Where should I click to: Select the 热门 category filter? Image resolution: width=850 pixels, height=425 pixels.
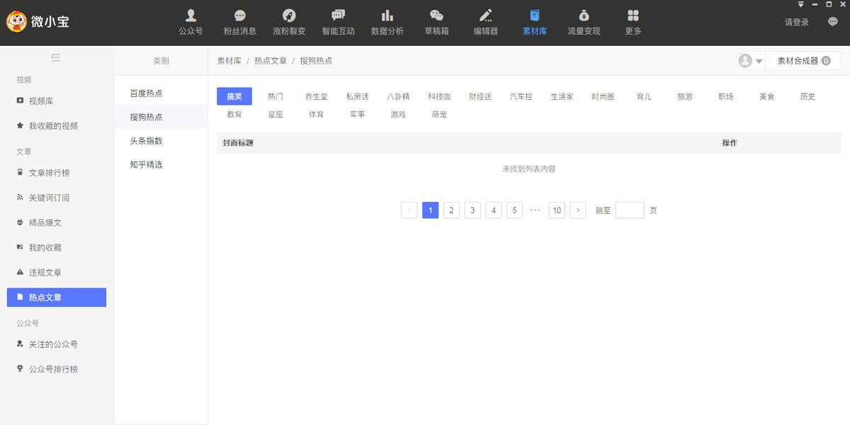click(275, 96)
